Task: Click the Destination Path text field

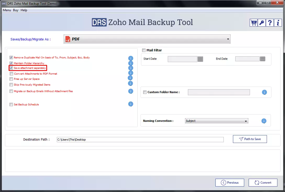Action: (x=140, y=140)
